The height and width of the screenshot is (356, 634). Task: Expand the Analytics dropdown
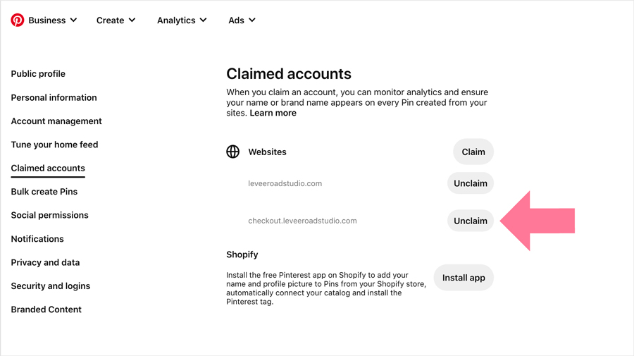click(x=182, y=20)
